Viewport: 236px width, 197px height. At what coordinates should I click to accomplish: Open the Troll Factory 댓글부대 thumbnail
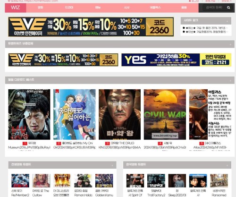tap(156, 180)
